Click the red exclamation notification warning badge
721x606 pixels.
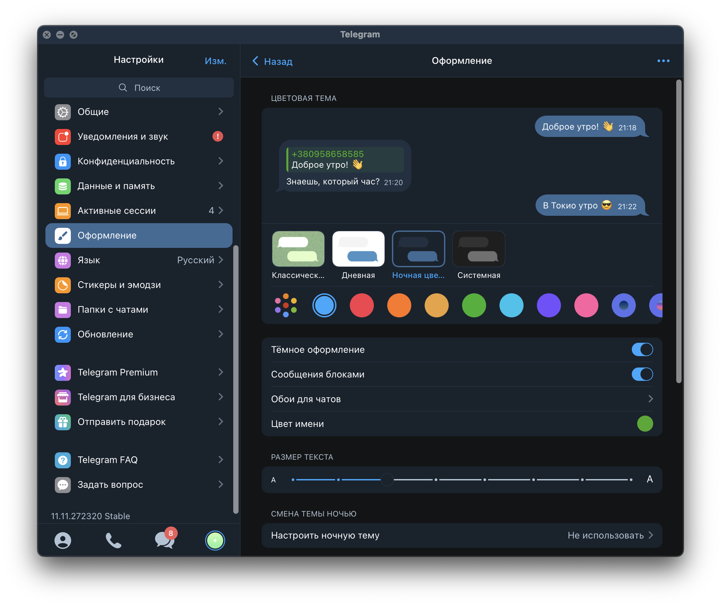218,137
